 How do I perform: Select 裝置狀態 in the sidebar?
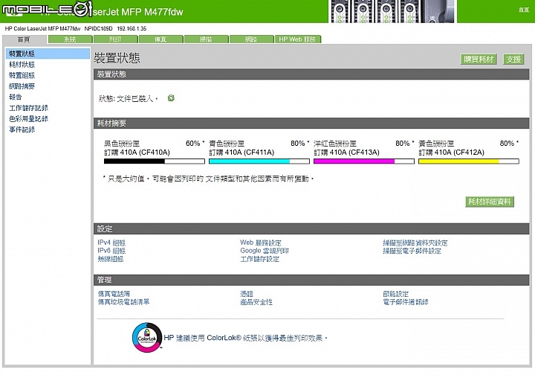pos(48,54)
